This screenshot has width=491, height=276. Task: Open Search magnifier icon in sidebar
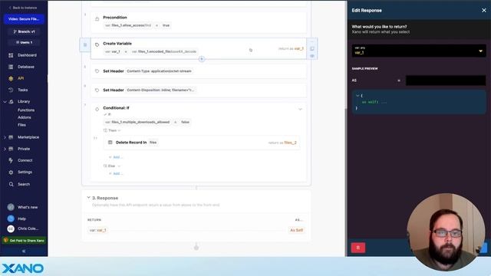[11, 184]
